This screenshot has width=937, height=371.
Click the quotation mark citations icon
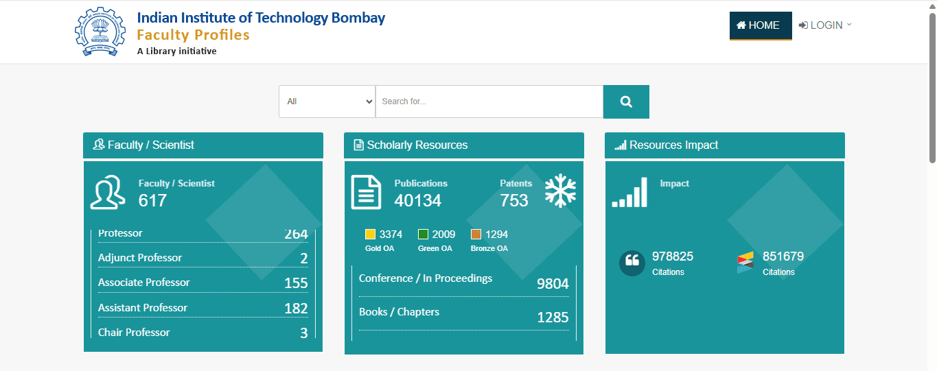[x=632, y=263]
